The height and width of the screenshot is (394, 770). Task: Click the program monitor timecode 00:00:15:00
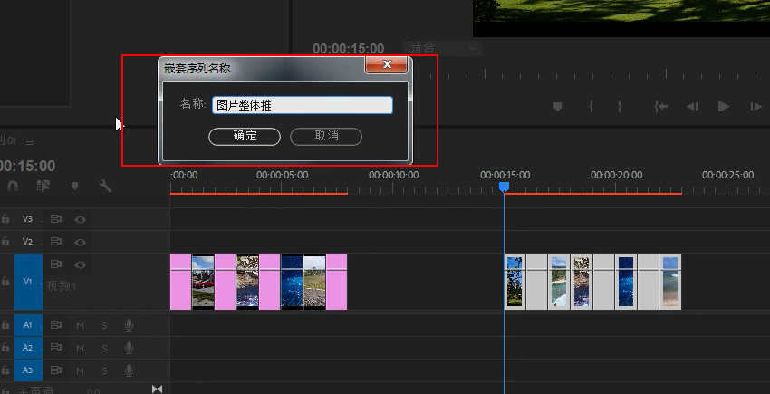click(348, 49)
